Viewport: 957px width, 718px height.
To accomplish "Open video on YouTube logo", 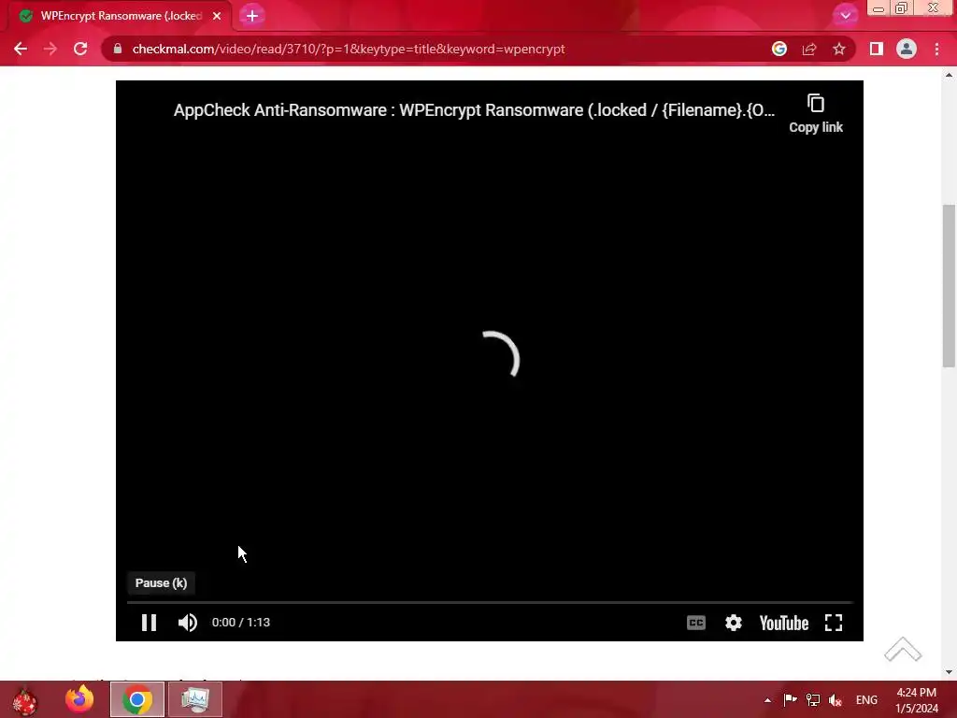I will pyautogui.click(x=784, y=623).
